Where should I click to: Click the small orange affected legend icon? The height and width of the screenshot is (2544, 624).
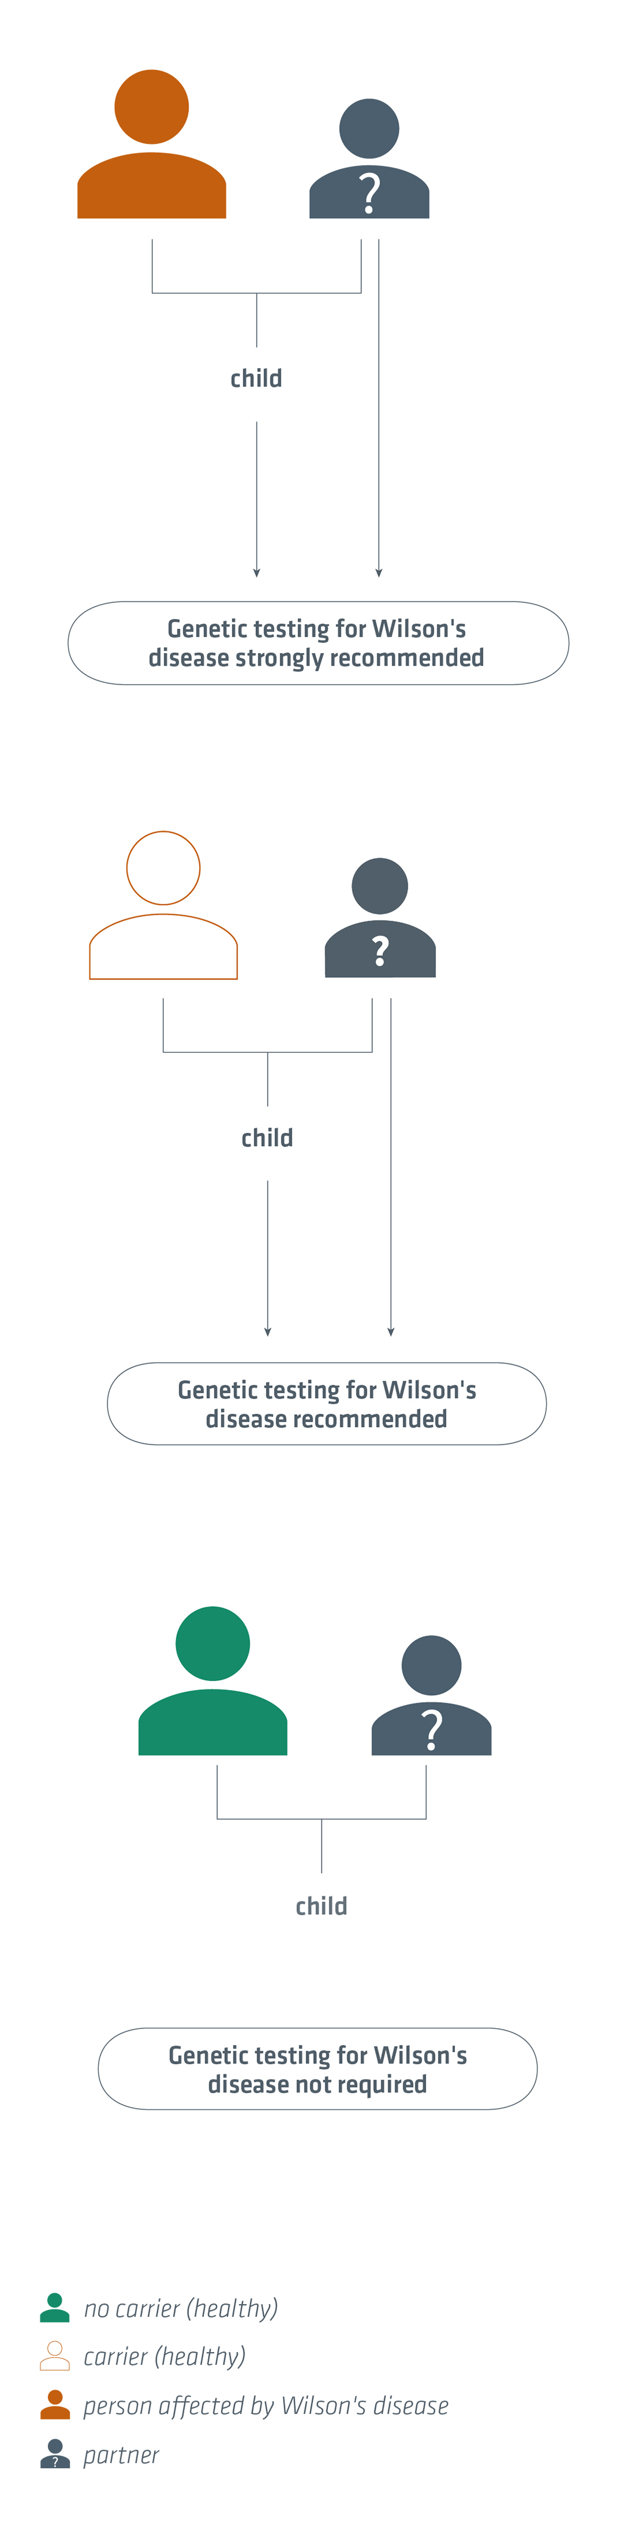[x=55, y=2404]
